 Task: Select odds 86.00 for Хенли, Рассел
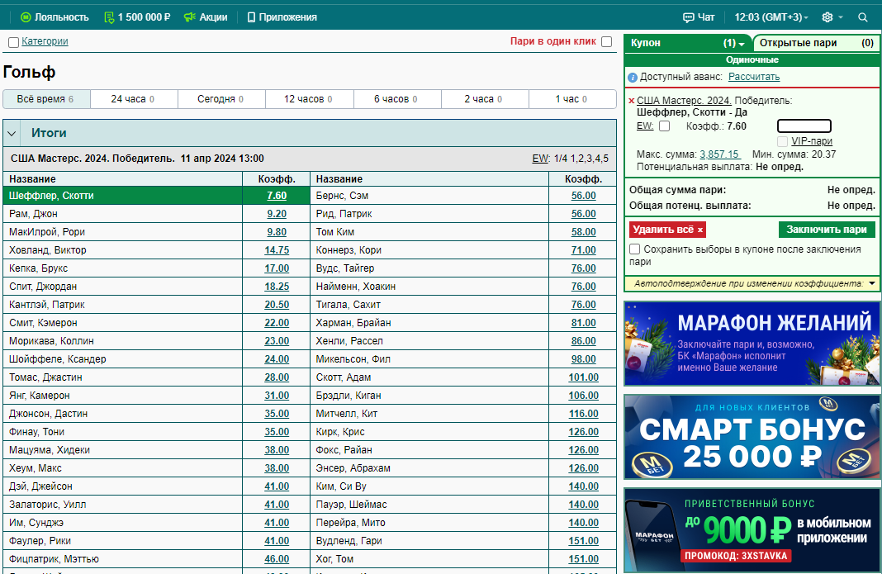[x=583, y=341]
